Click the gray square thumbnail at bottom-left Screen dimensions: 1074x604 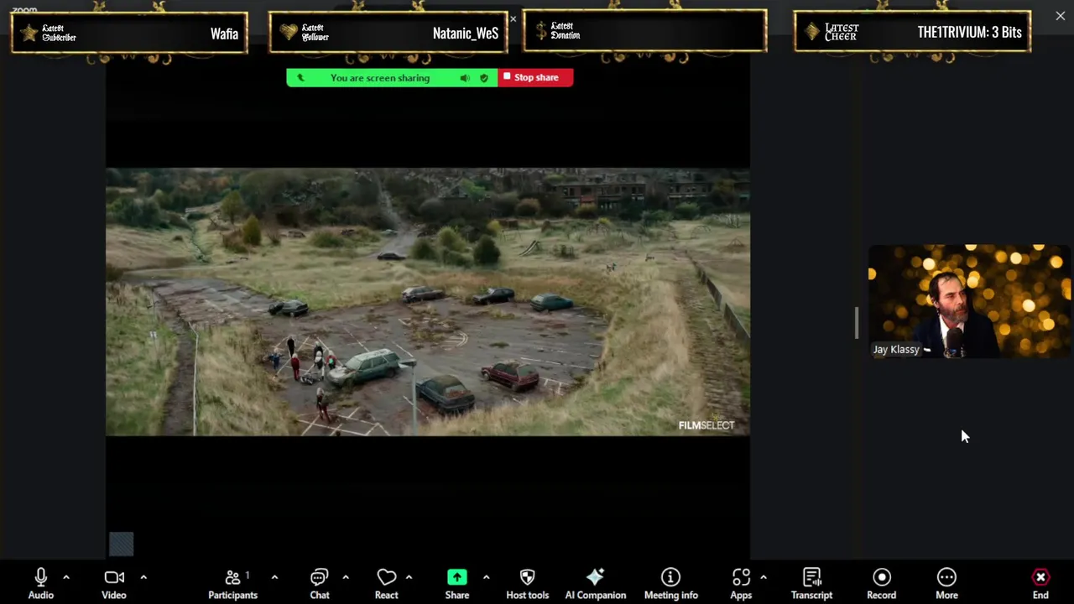click(121, 544)
